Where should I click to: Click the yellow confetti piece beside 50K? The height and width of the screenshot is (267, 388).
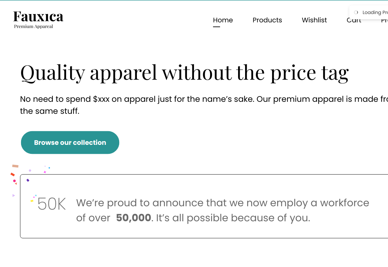click(x=32, y=201)
